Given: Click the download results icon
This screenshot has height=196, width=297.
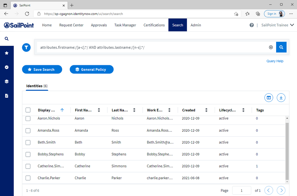Looking at the screenshot, I should [281, 97].
